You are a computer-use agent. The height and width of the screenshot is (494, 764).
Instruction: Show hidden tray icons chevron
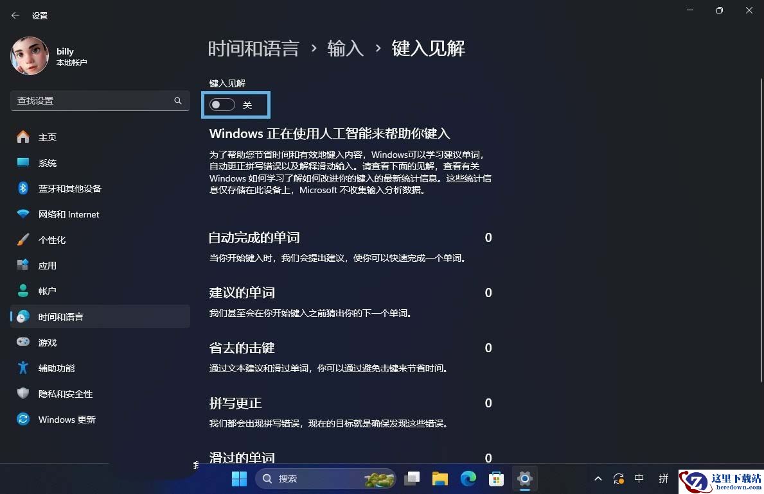point(598,479)
